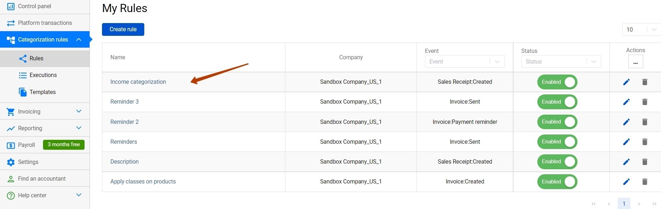Open Executions in the sidebar
Image resolution: width=661 pixels, height=209 pixels.
(43, 75)
